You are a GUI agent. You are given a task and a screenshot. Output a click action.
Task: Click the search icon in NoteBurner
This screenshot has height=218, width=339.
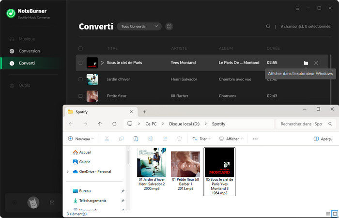pyautogui.click(x=268, y=26)
